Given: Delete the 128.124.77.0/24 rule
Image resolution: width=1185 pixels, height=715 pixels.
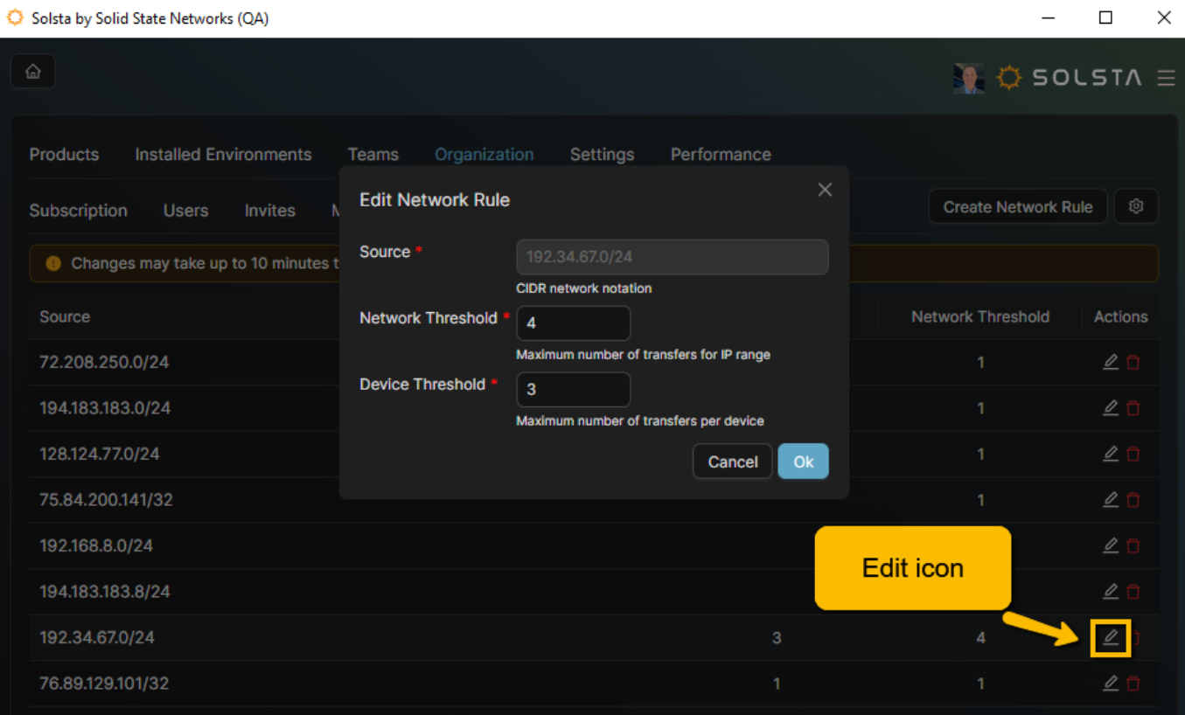Looking at the screenshot, I should tap(1133, 454).
